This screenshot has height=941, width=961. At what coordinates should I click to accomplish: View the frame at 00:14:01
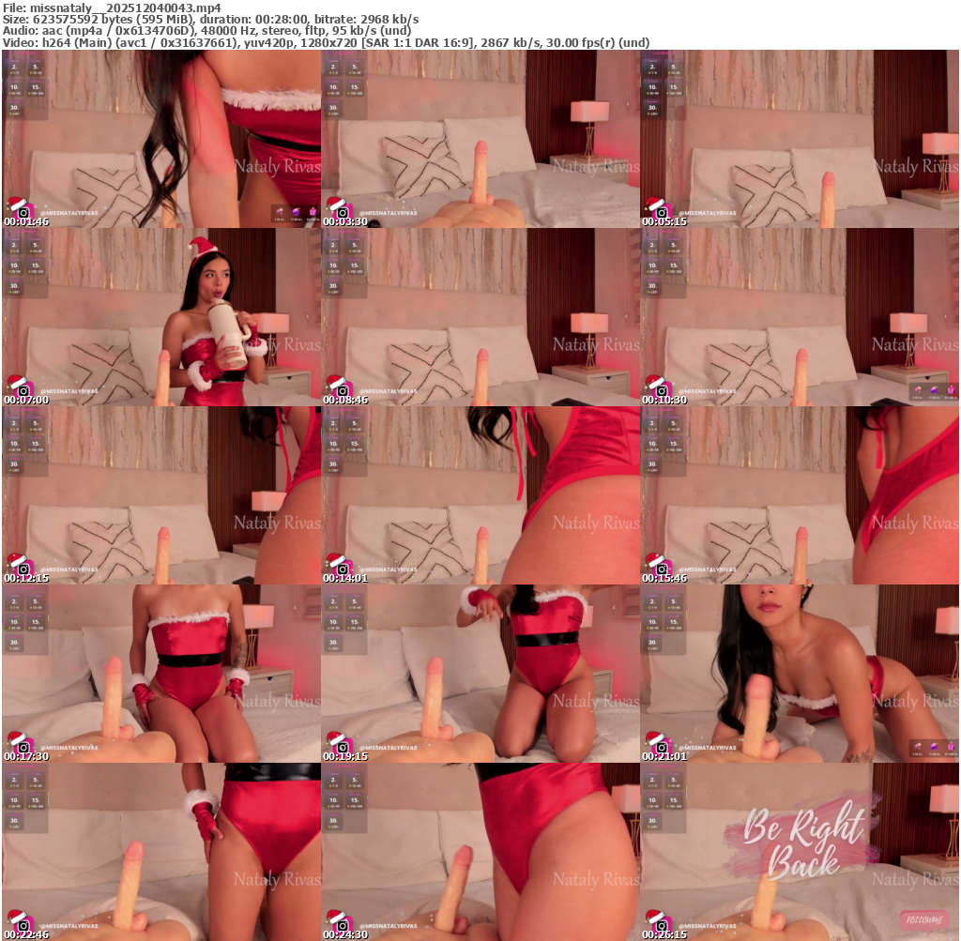tap(480, 495)
